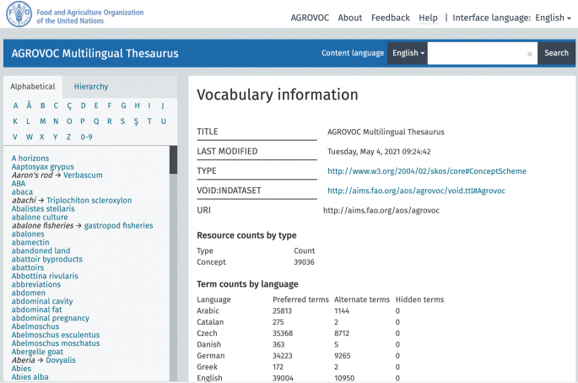Screen dimensions: 578x383
Task: Open the 'Abergelle goat' term
Action: [x=37, y=352]
